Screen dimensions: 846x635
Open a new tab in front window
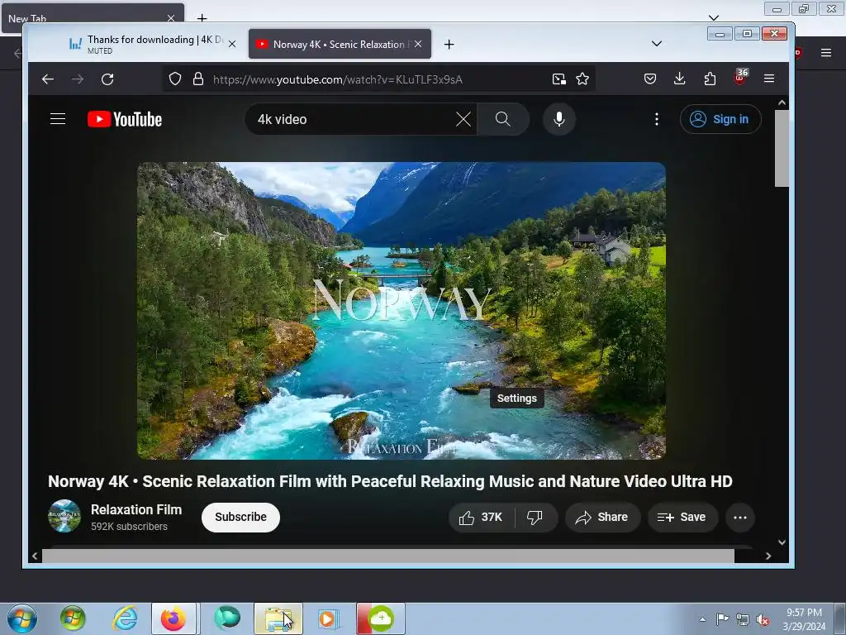(x=449, y=45)
